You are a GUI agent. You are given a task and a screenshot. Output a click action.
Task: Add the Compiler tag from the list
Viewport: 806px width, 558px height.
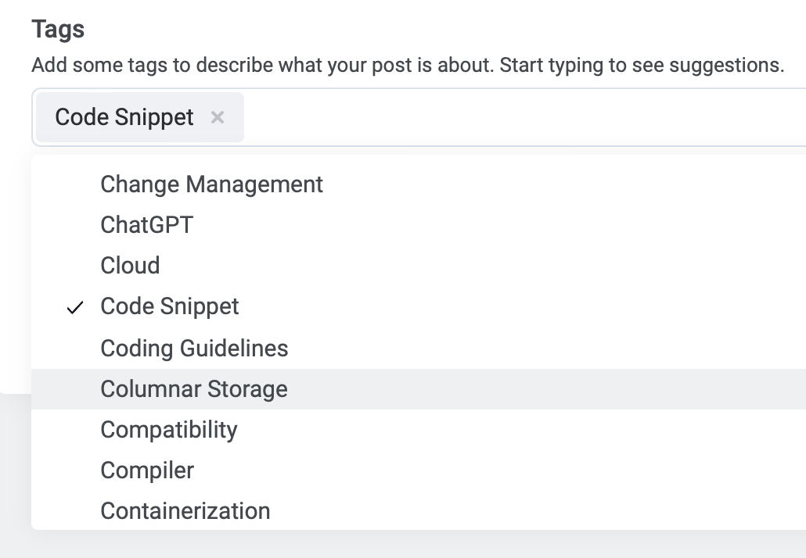pos(147,470)
